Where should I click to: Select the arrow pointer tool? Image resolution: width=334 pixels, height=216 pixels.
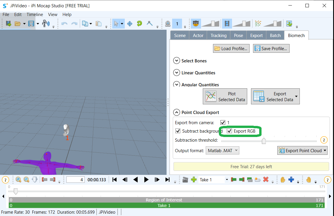click(116, 24)
